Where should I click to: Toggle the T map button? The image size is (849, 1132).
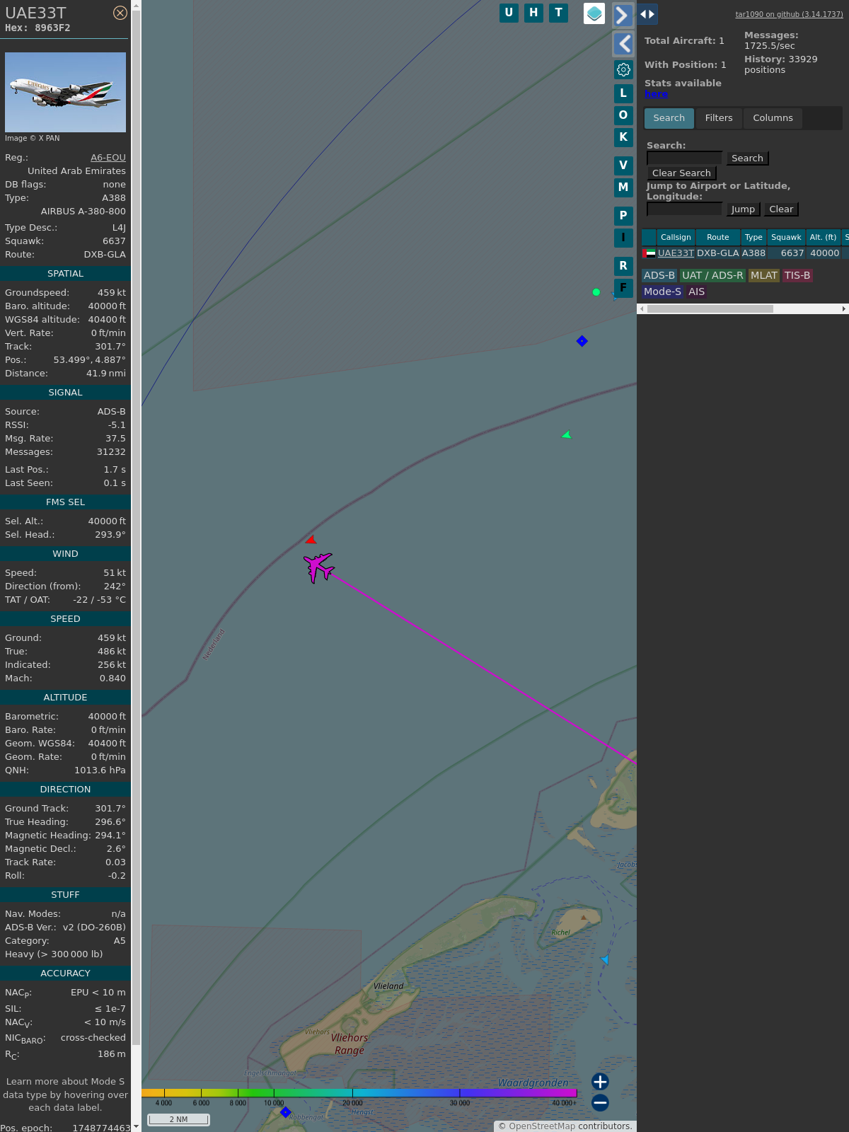click(x=559, y=13)
